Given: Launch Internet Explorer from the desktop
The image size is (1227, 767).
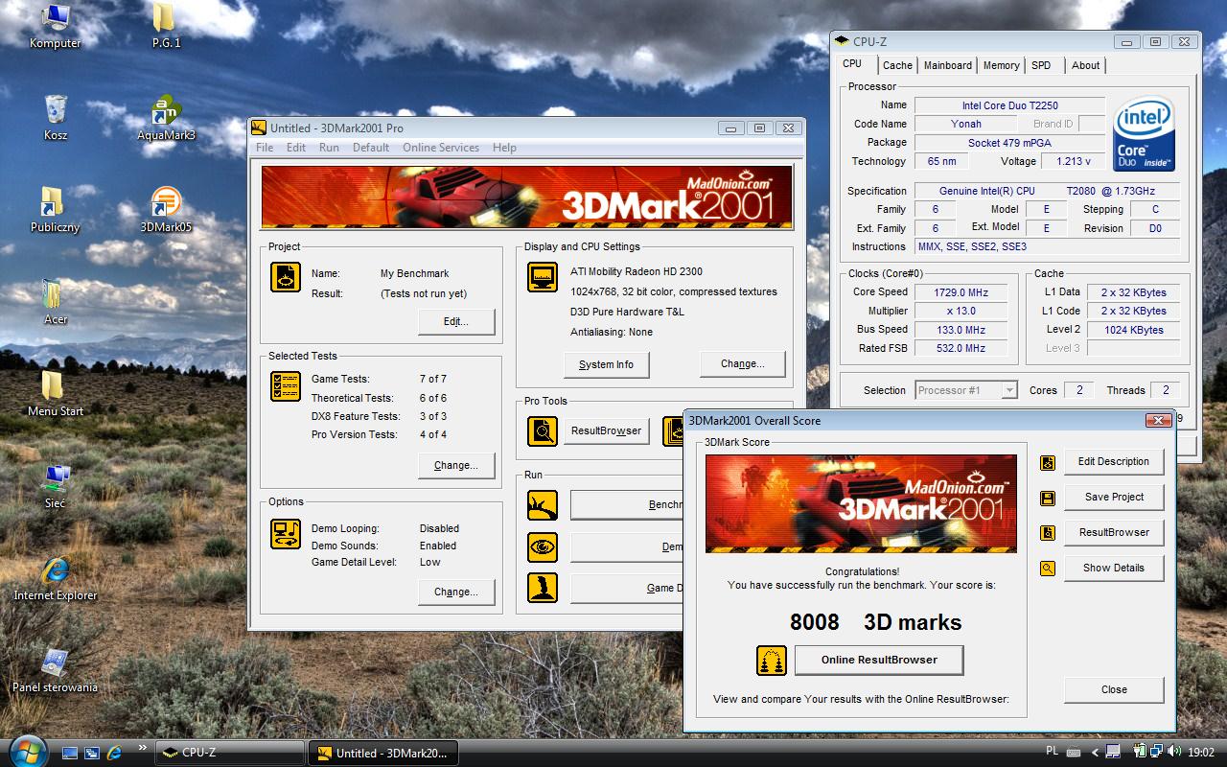Looking at the screenshot, I should coord(55,578).
